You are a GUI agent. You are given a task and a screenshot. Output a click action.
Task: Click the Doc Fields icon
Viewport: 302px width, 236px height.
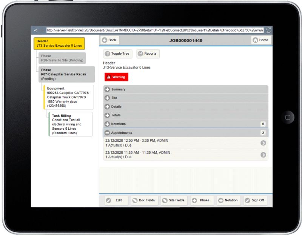[135, 201]
